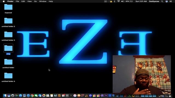This screenshot has height=98, width=175.
Task: Click the yellow warning triangle menu bar icon
Action: [x=111, y=1]
